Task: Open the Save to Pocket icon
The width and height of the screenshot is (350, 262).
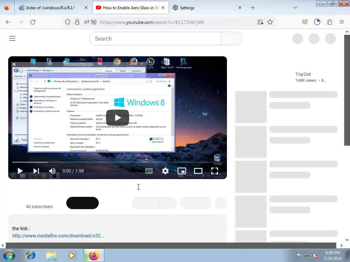Action: (305, 22)
